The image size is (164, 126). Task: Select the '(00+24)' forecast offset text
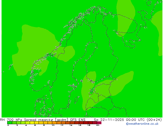click(154, 120)
